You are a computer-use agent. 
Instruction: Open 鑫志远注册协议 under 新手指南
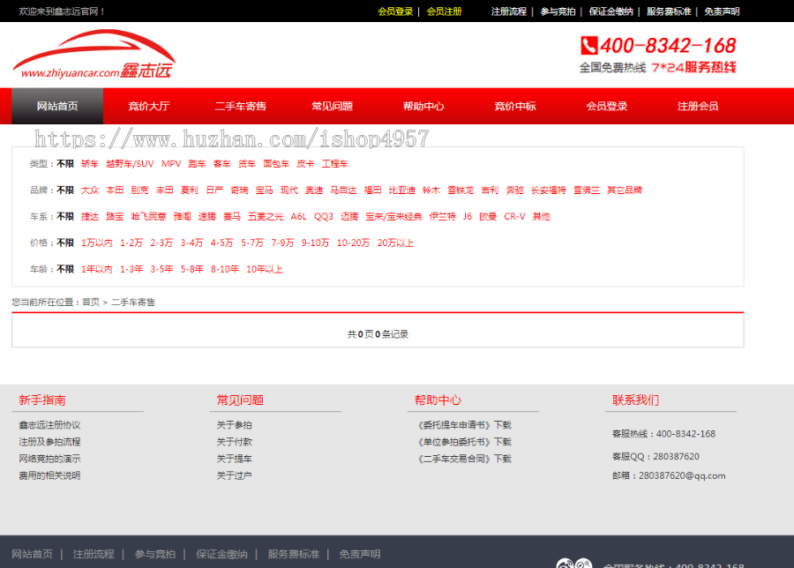click(49, 425)
